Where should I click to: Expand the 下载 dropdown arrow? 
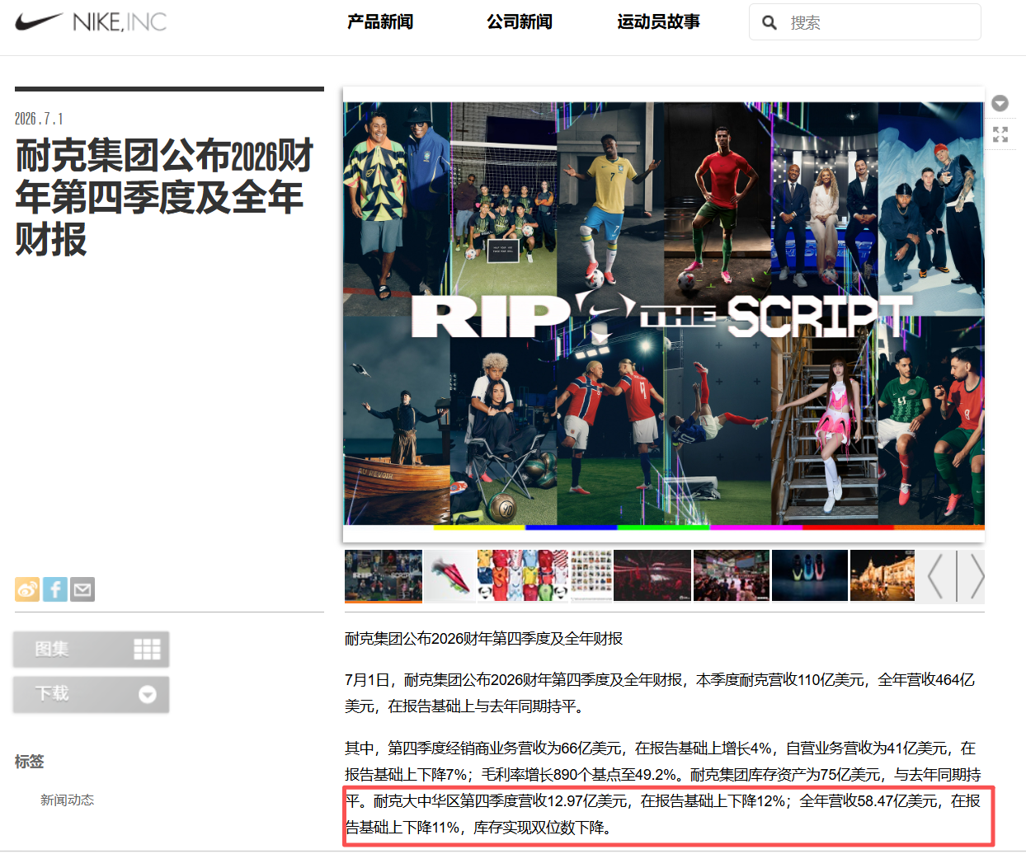tap(148, 694)
